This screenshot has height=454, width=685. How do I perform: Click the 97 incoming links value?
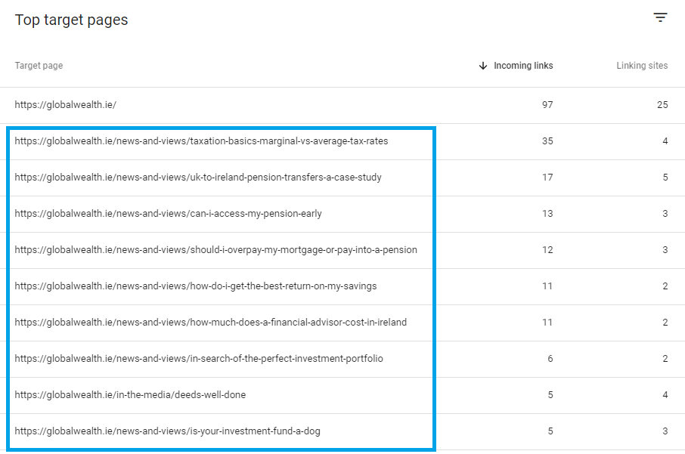[x=547, y=105]
